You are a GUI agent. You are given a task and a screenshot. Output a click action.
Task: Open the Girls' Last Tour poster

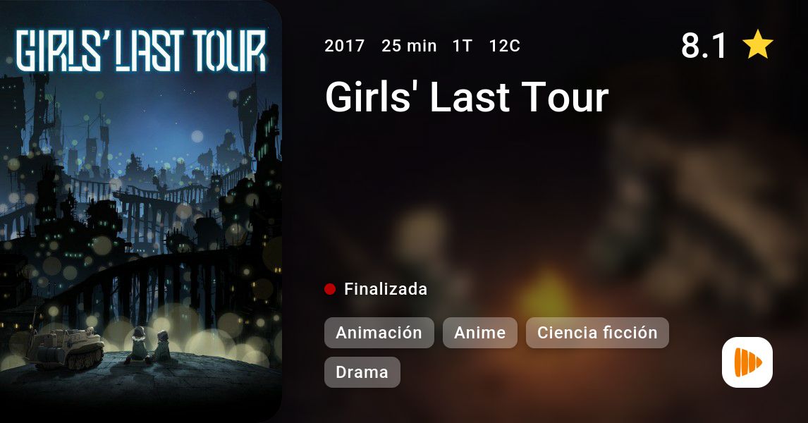pyautogui.click(x=141, y=211)
